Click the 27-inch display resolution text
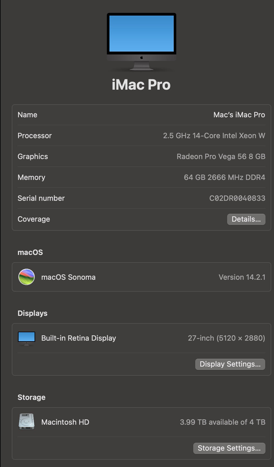274x467 pixels. click(x=226, y=338)
